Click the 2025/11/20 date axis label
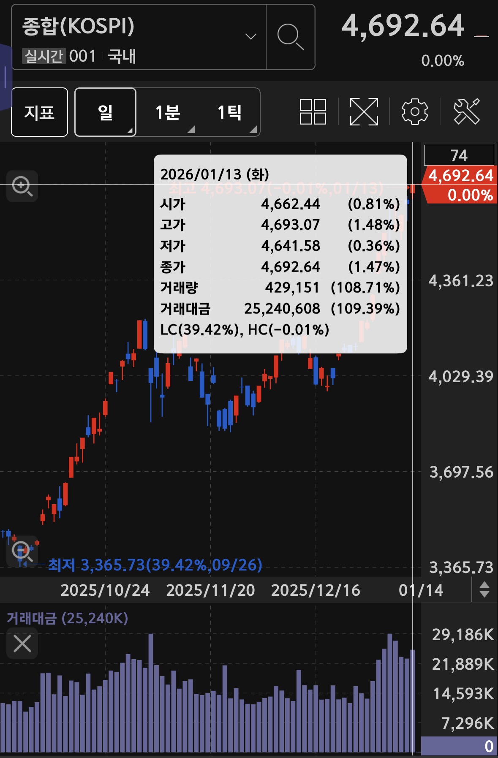 210,590
